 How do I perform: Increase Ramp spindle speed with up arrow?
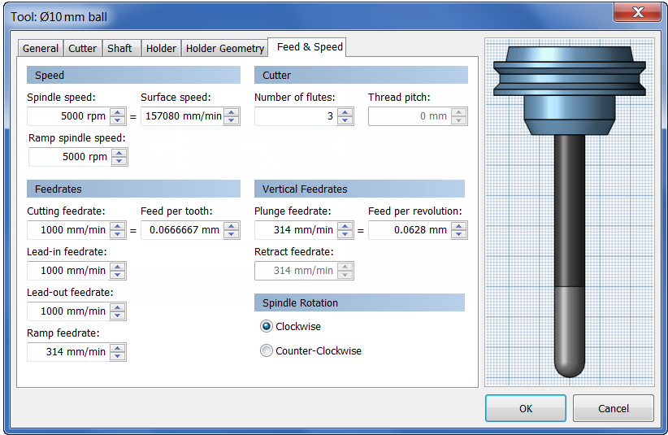pyautogui.click(x=119, y=153)
